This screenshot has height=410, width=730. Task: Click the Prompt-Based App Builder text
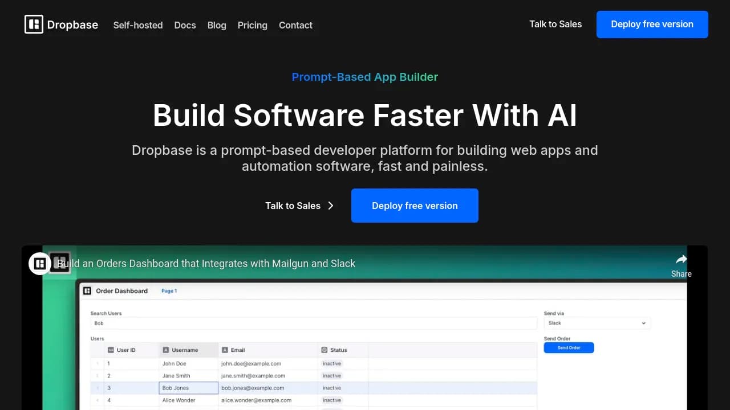[x=365, y=77]
